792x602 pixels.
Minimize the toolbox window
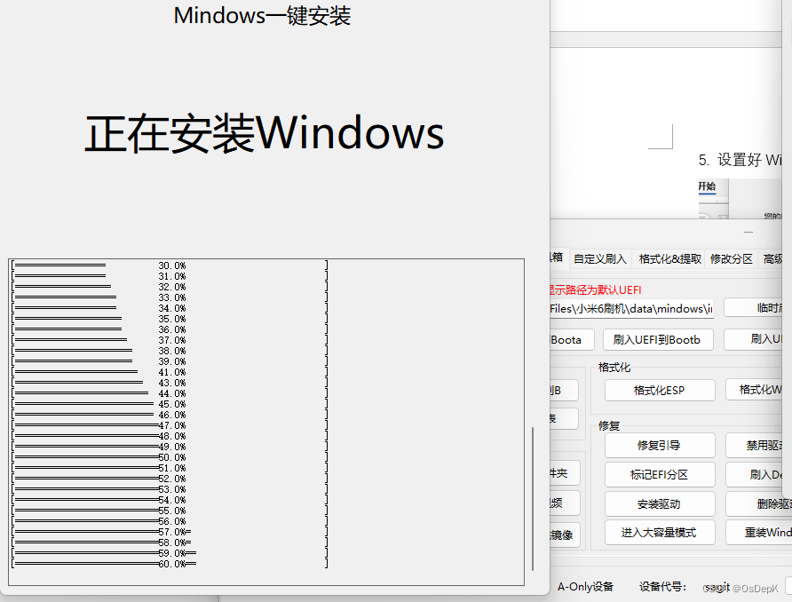click(x=748, y=232)
